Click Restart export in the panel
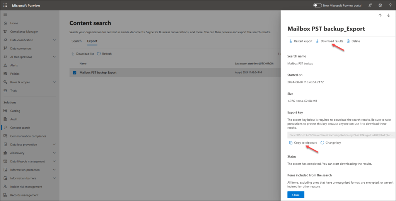This screenshot has width=396, height=201. pos(300,41)
